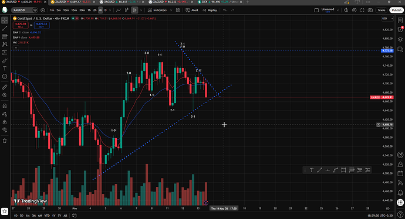Select the zoom in tool
Viewport: 405px width, 219px height.
pyautogui.click(x=5, y=95)
